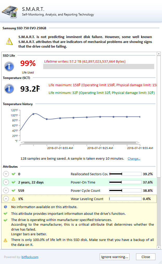162x264 pixels.
Task: Click the yellow warning triangle beside failure message
Action: 9,41
